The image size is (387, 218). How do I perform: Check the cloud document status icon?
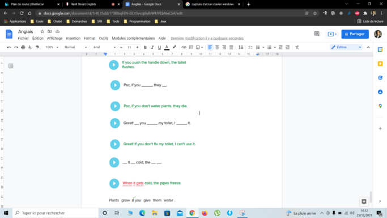(x=57, y=31)
